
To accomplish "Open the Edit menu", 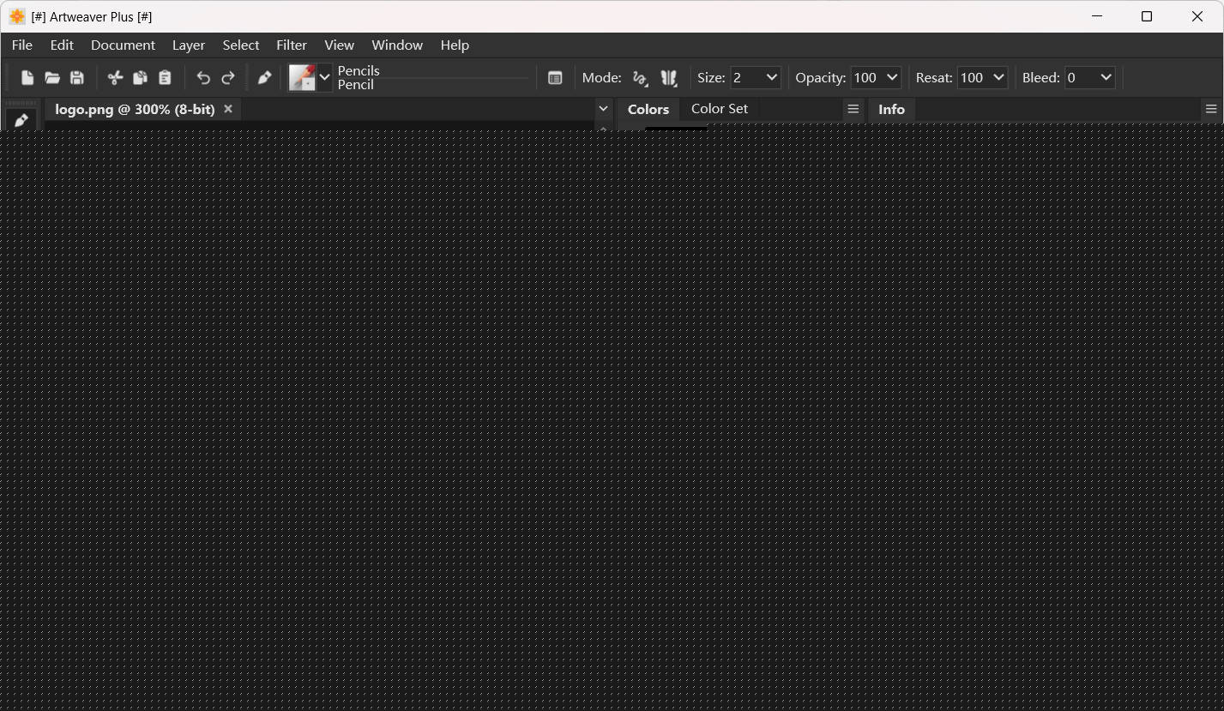I will click(x=62, y=45).
